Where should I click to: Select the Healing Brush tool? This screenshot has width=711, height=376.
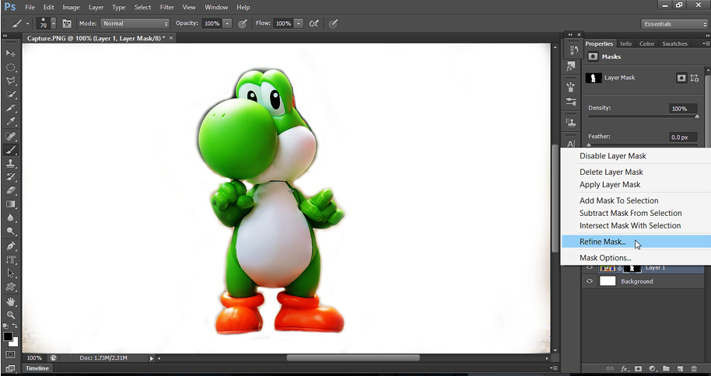pyautogui.click(x=10, y=136)
